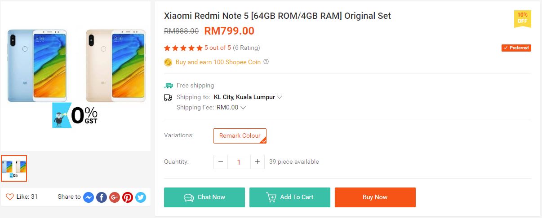Click the Shopee Coin help question mark
Image resolution: width=542 pixels, height=218 pixels.
(266, 62)
